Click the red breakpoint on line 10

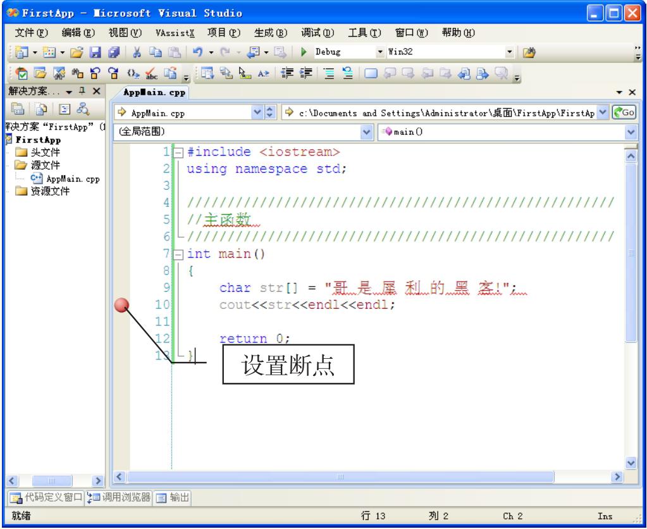coord(121,306)
